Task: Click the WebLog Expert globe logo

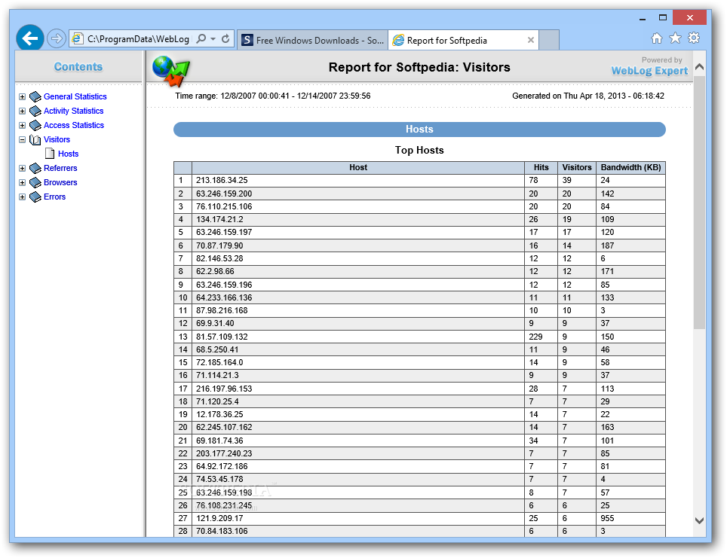Action: point(171,72)
